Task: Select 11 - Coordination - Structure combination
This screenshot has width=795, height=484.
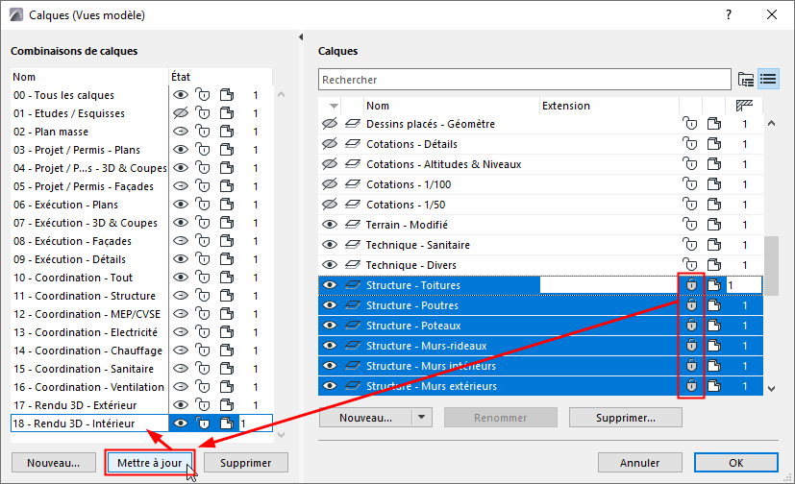Action: (85, 296)
